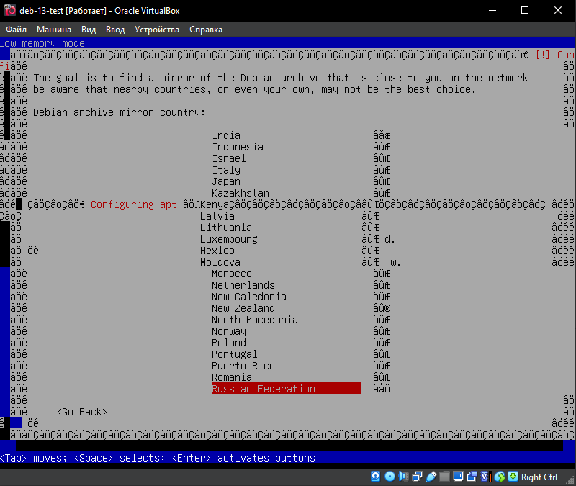Image resolution: width=576 pixels, height=486 pixels.
Task: Open the Справка menu
Action: click(x=206, y=30)
